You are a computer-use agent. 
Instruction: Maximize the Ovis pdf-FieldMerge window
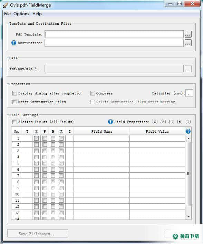pyautogui.click(x=180, y=4)
